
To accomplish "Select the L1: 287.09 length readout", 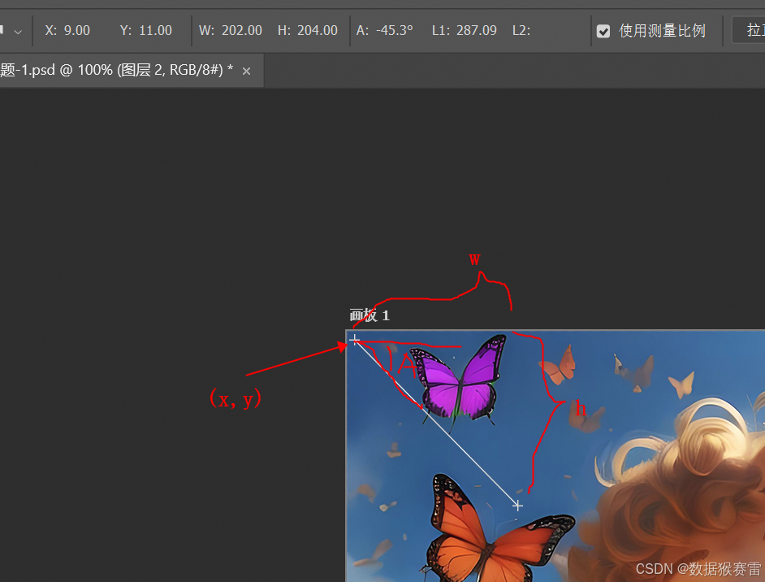I will [x=464, y=30].
